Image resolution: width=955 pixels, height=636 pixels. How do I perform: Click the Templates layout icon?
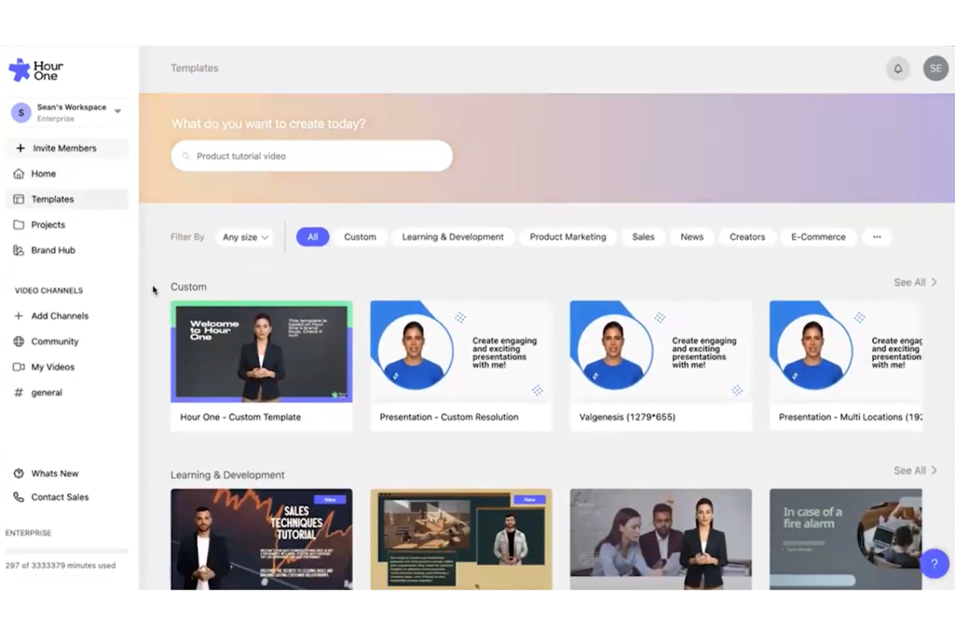[19, 199]
